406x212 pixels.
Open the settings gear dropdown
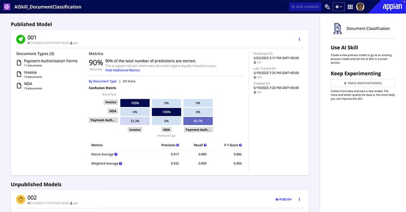pos(338,7)
